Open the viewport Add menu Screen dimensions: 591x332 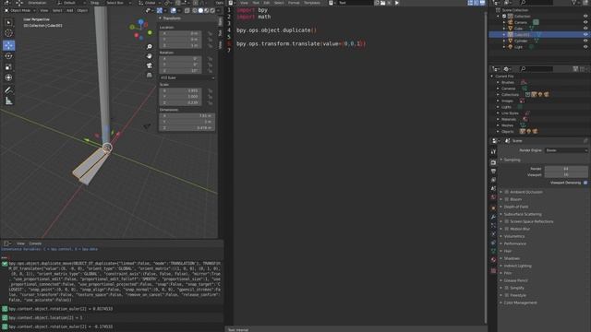pos(70,10)
